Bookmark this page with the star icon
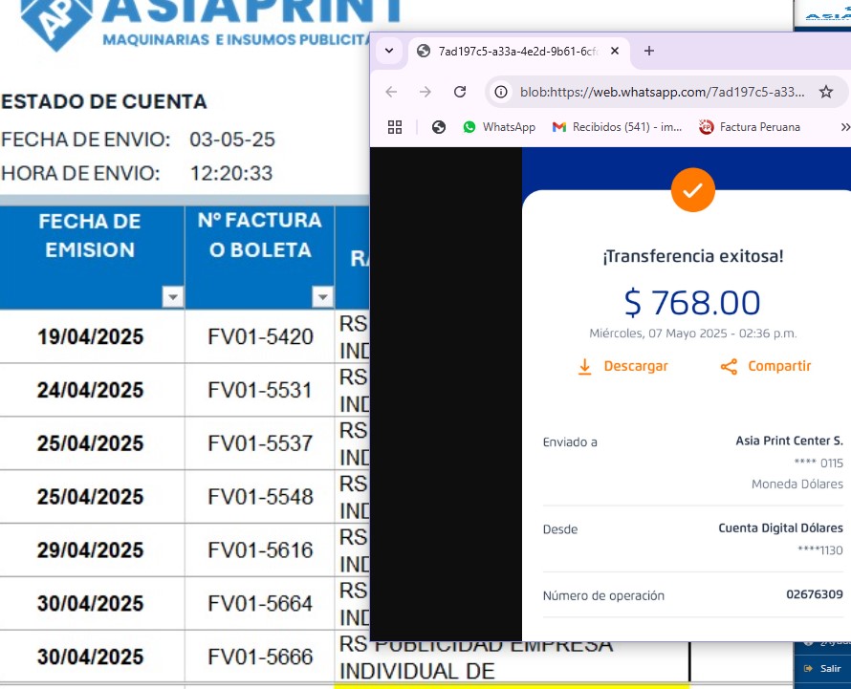 (826, 92)
